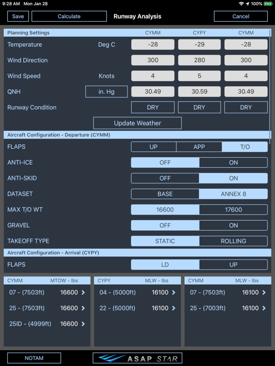Change QNH unit in. Hg selector
This screenshot has width=275, height=366.
tap(106, 91)
